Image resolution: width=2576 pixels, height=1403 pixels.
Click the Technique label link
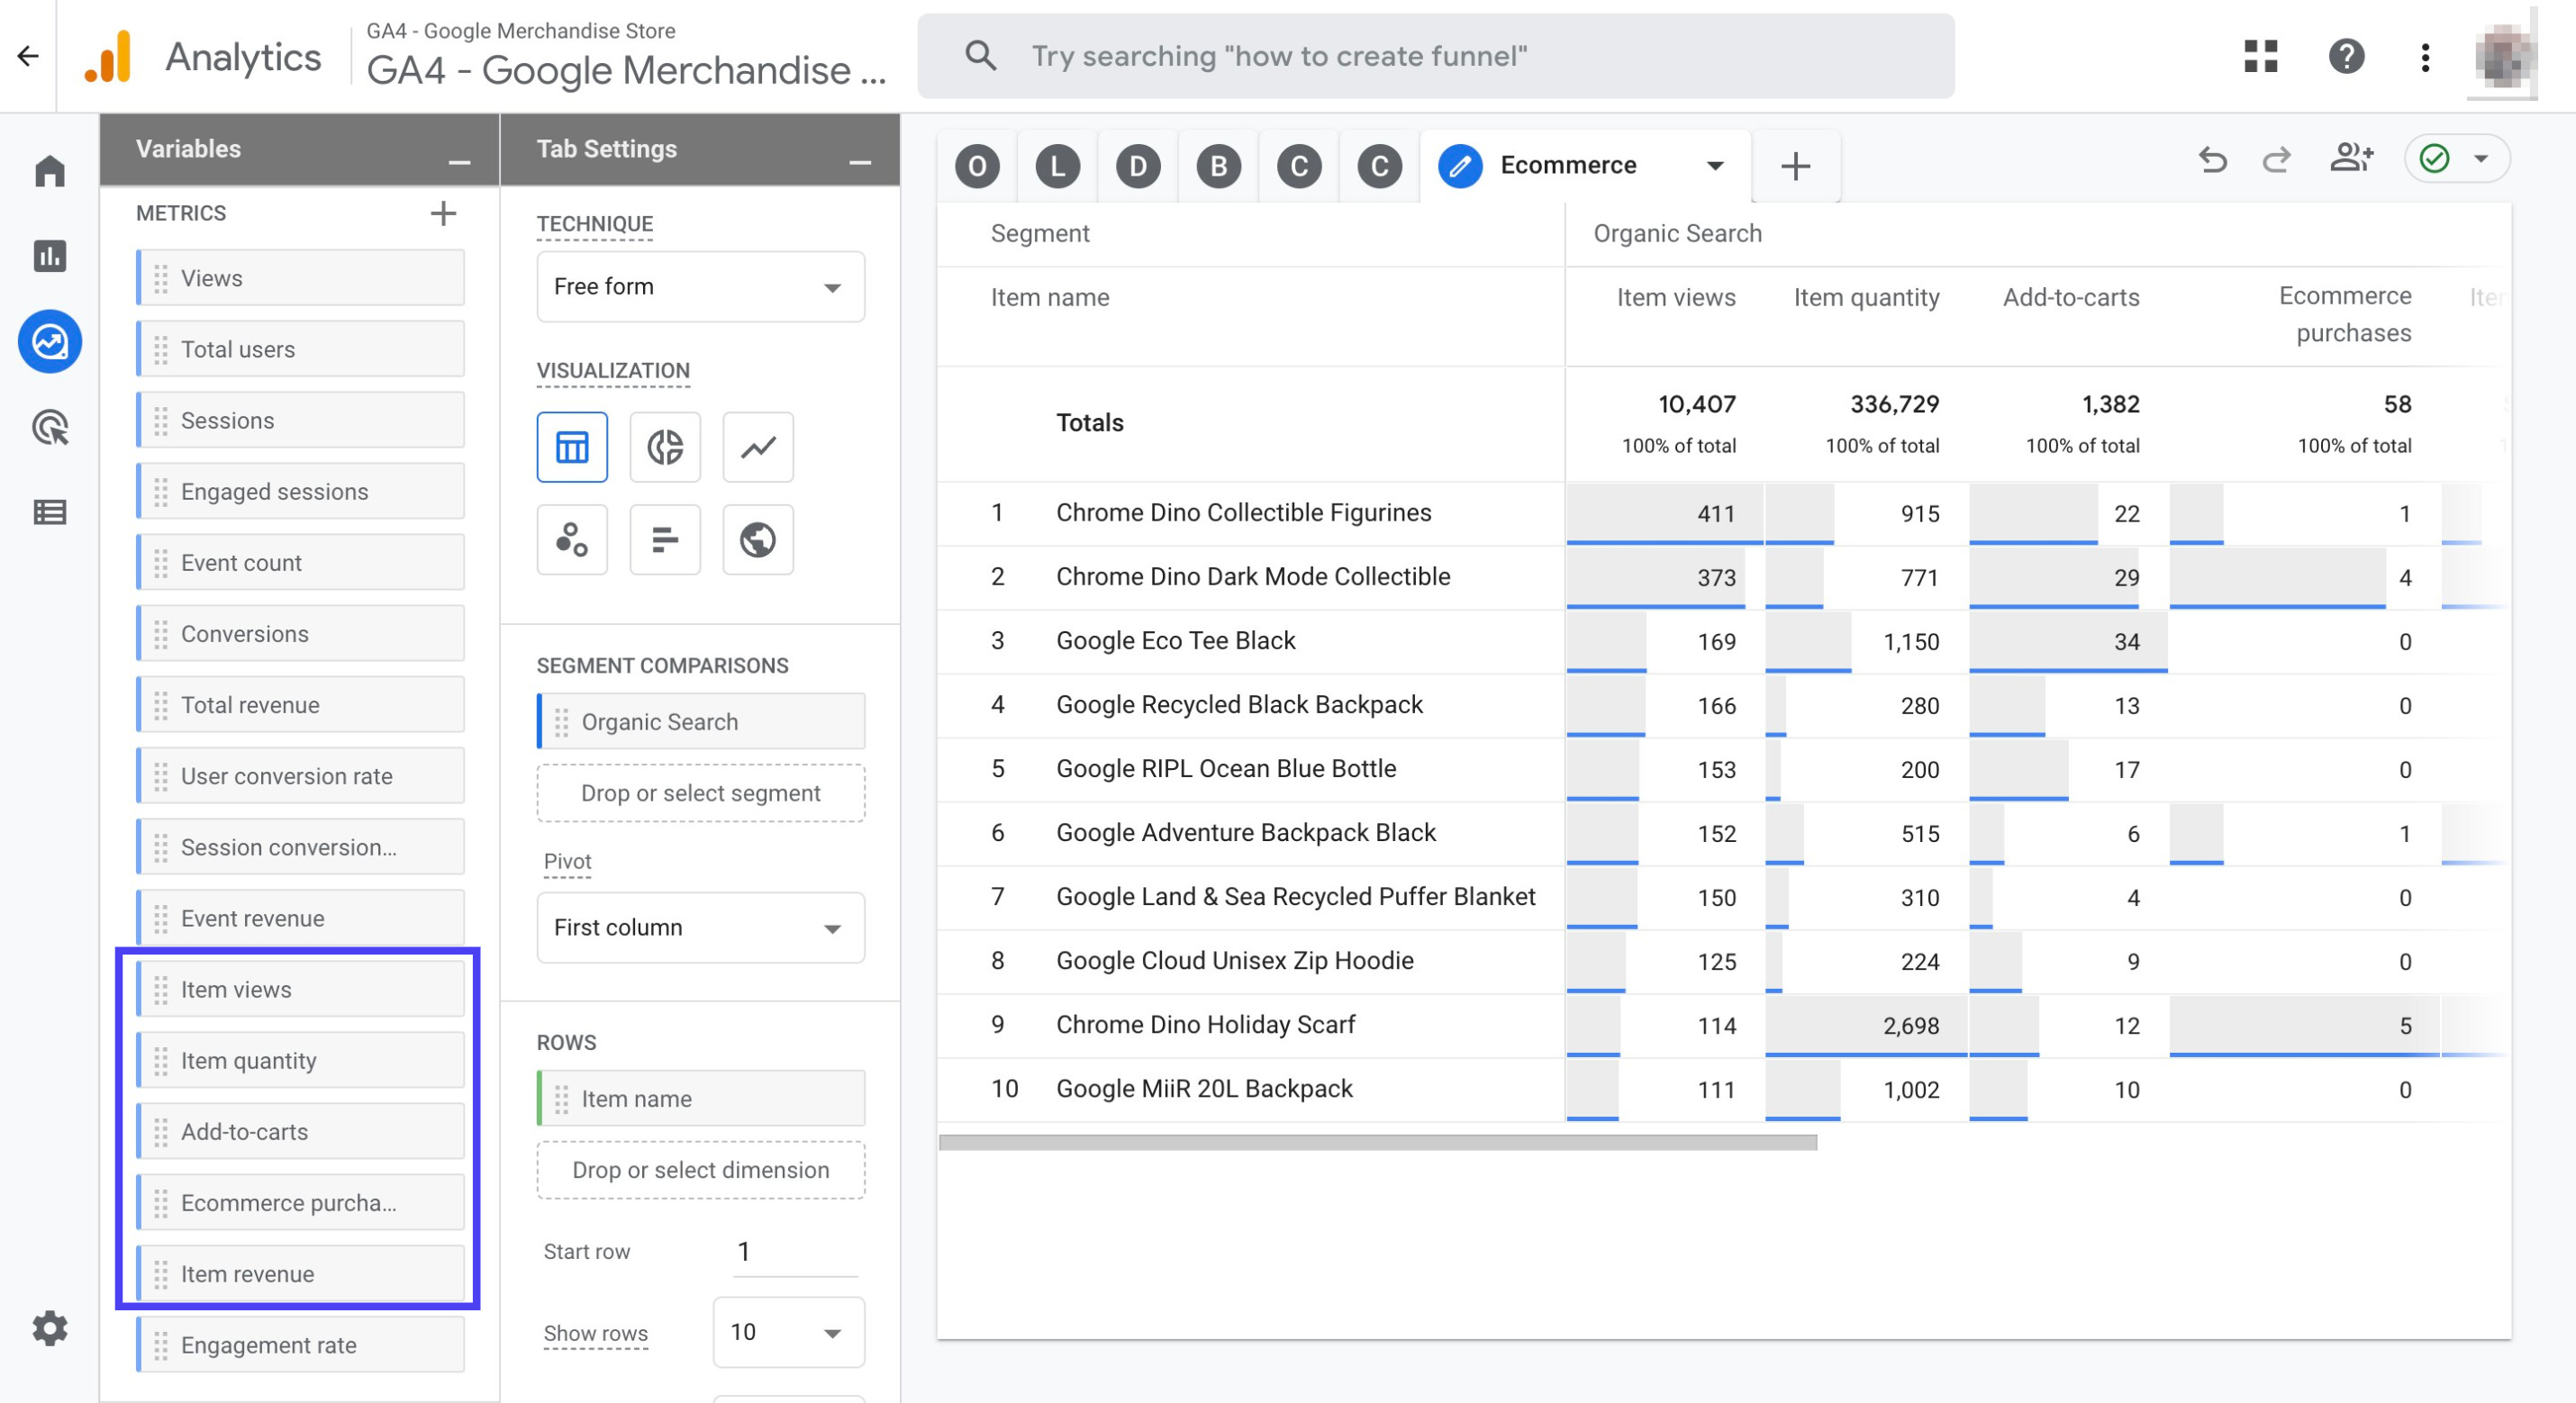594,224
